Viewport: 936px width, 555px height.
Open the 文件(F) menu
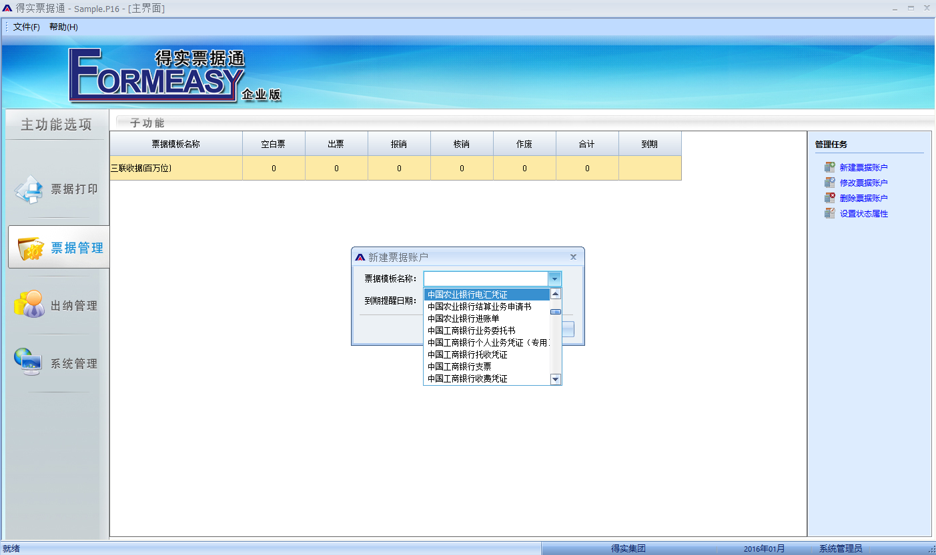(27, 27)
